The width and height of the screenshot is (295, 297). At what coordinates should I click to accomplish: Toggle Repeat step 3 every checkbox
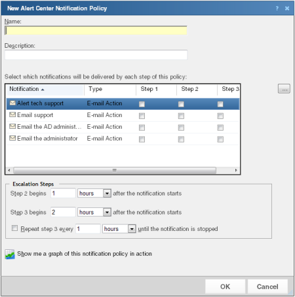pos(14,228)
